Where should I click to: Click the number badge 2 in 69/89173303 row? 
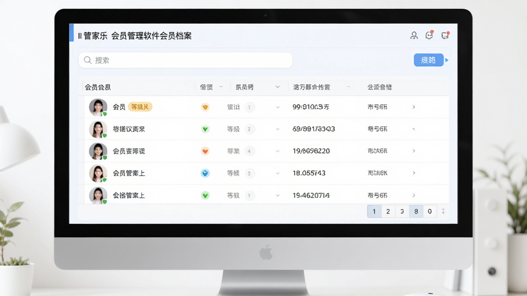coord(249,129)
